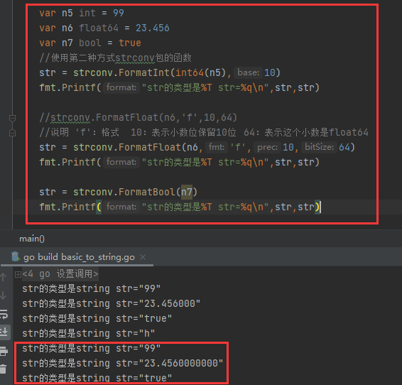This screenshot has width=402, height=385.
Task: Click the 'prec:' inlay hint in FormatFloat
Action: 267,147
